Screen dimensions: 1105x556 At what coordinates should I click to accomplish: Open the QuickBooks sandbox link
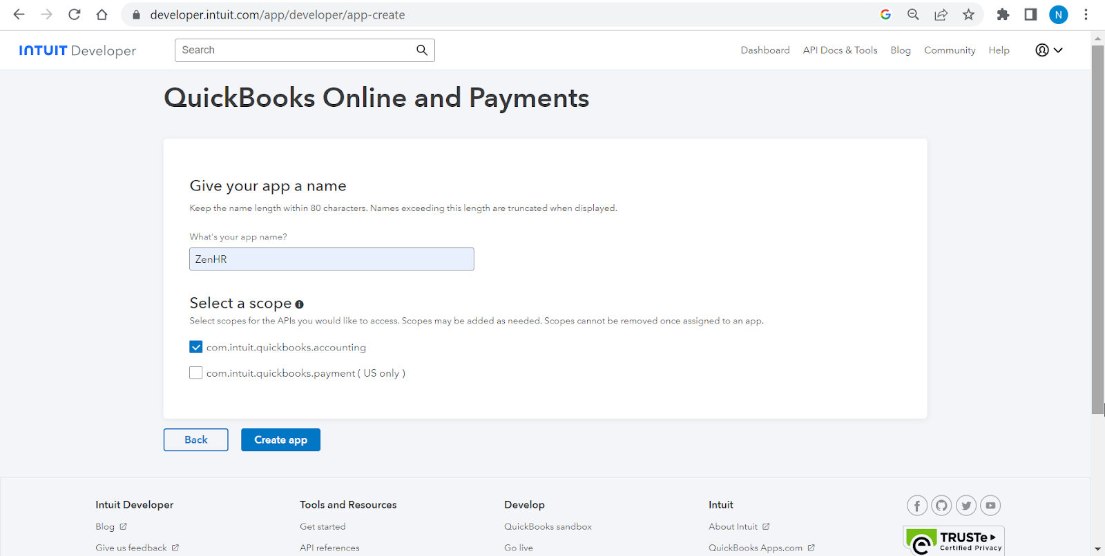pos(548,527)
